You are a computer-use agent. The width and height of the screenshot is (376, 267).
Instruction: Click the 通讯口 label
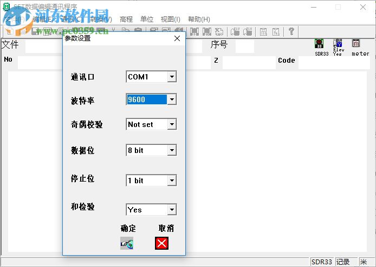pyautogui.click(x=82, y=77)
